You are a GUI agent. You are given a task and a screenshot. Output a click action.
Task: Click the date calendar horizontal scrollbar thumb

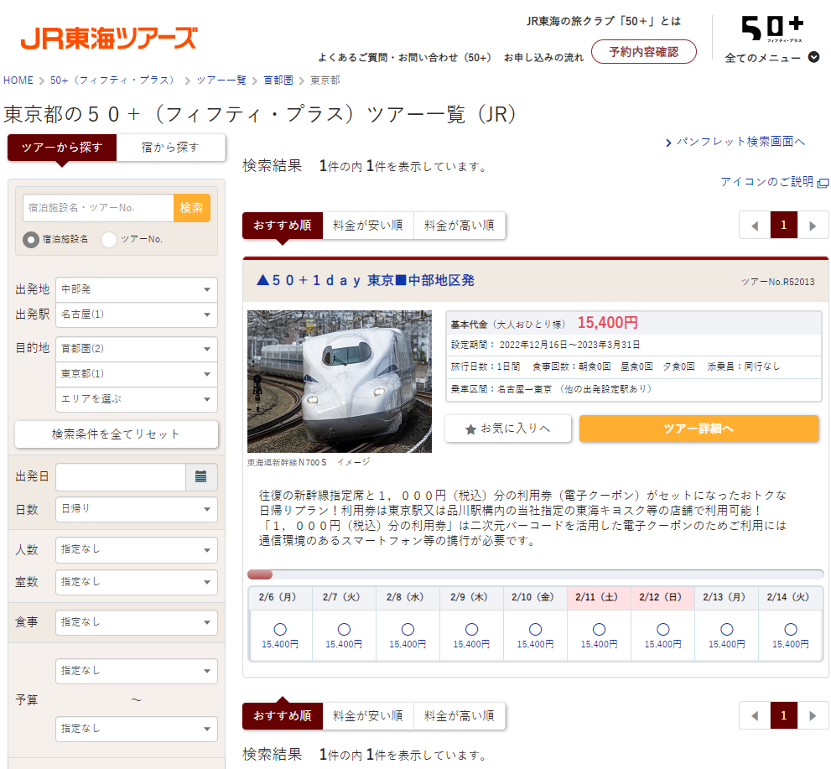click(260, 574)
